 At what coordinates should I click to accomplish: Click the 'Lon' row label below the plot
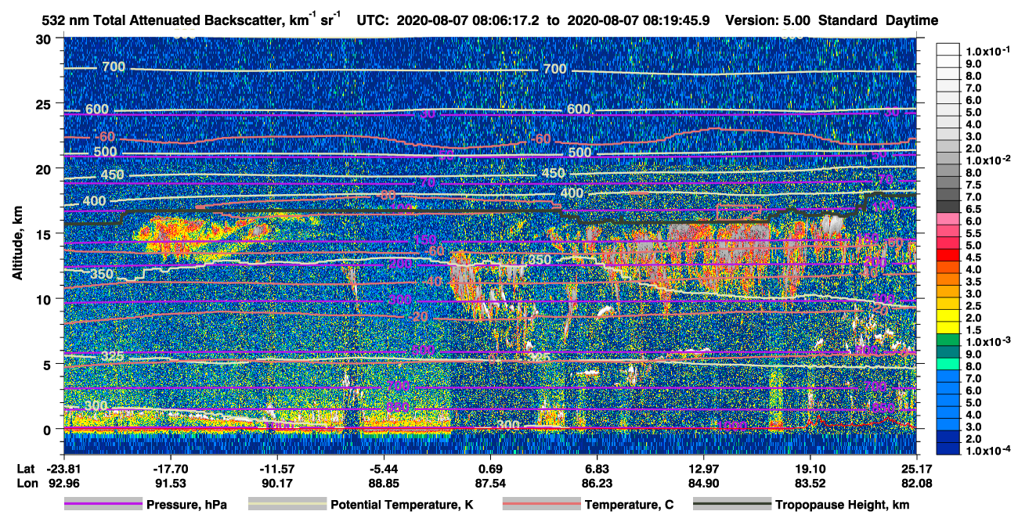pos(27,482)
